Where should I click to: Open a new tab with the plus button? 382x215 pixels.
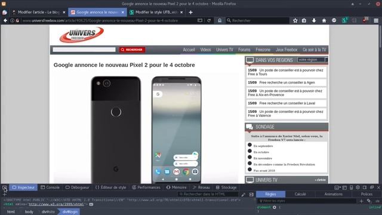190,12
